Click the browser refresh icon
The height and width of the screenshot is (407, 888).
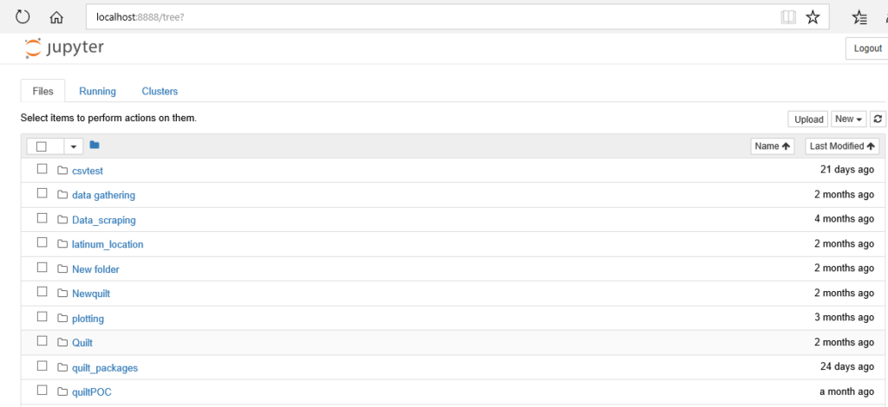click(x=22, y=17)
